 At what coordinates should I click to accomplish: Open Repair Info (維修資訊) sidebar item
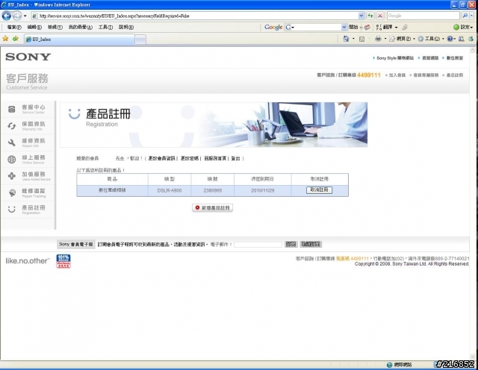click(x=28, y=142)
